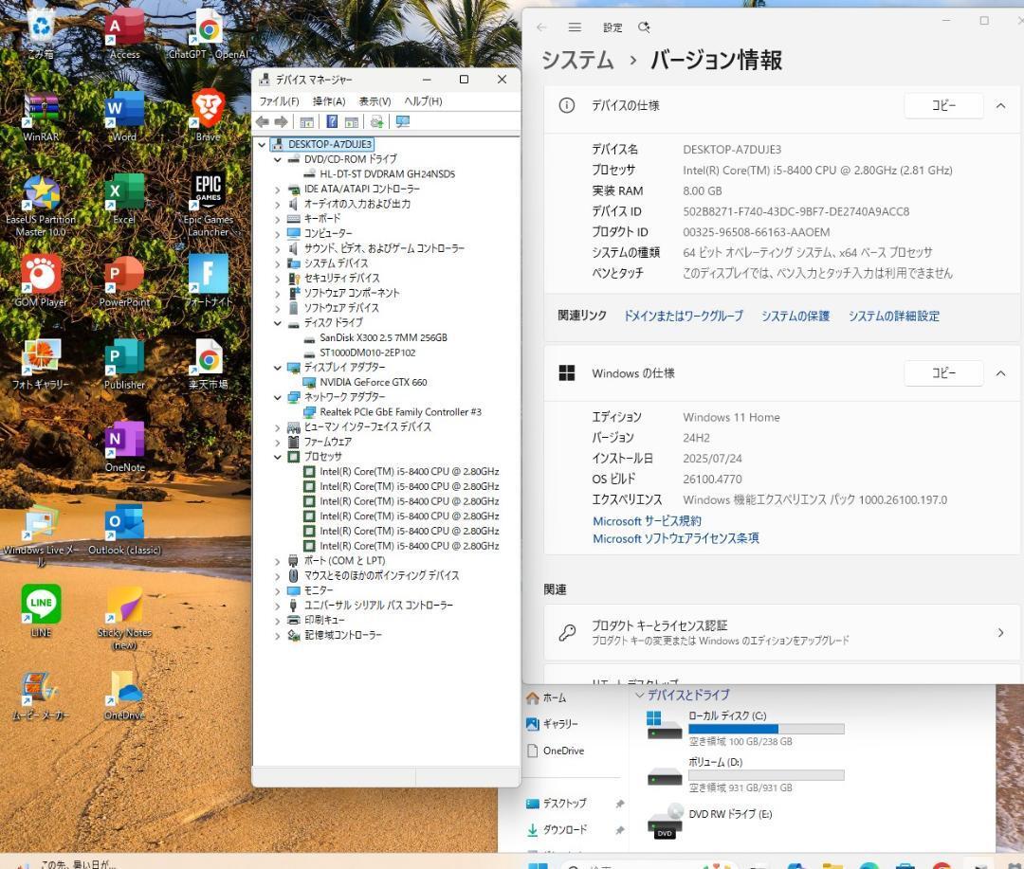The image size is (1024, 869).
Task: Open ファイル(F) menu in Device Manager
Action: 279,101
